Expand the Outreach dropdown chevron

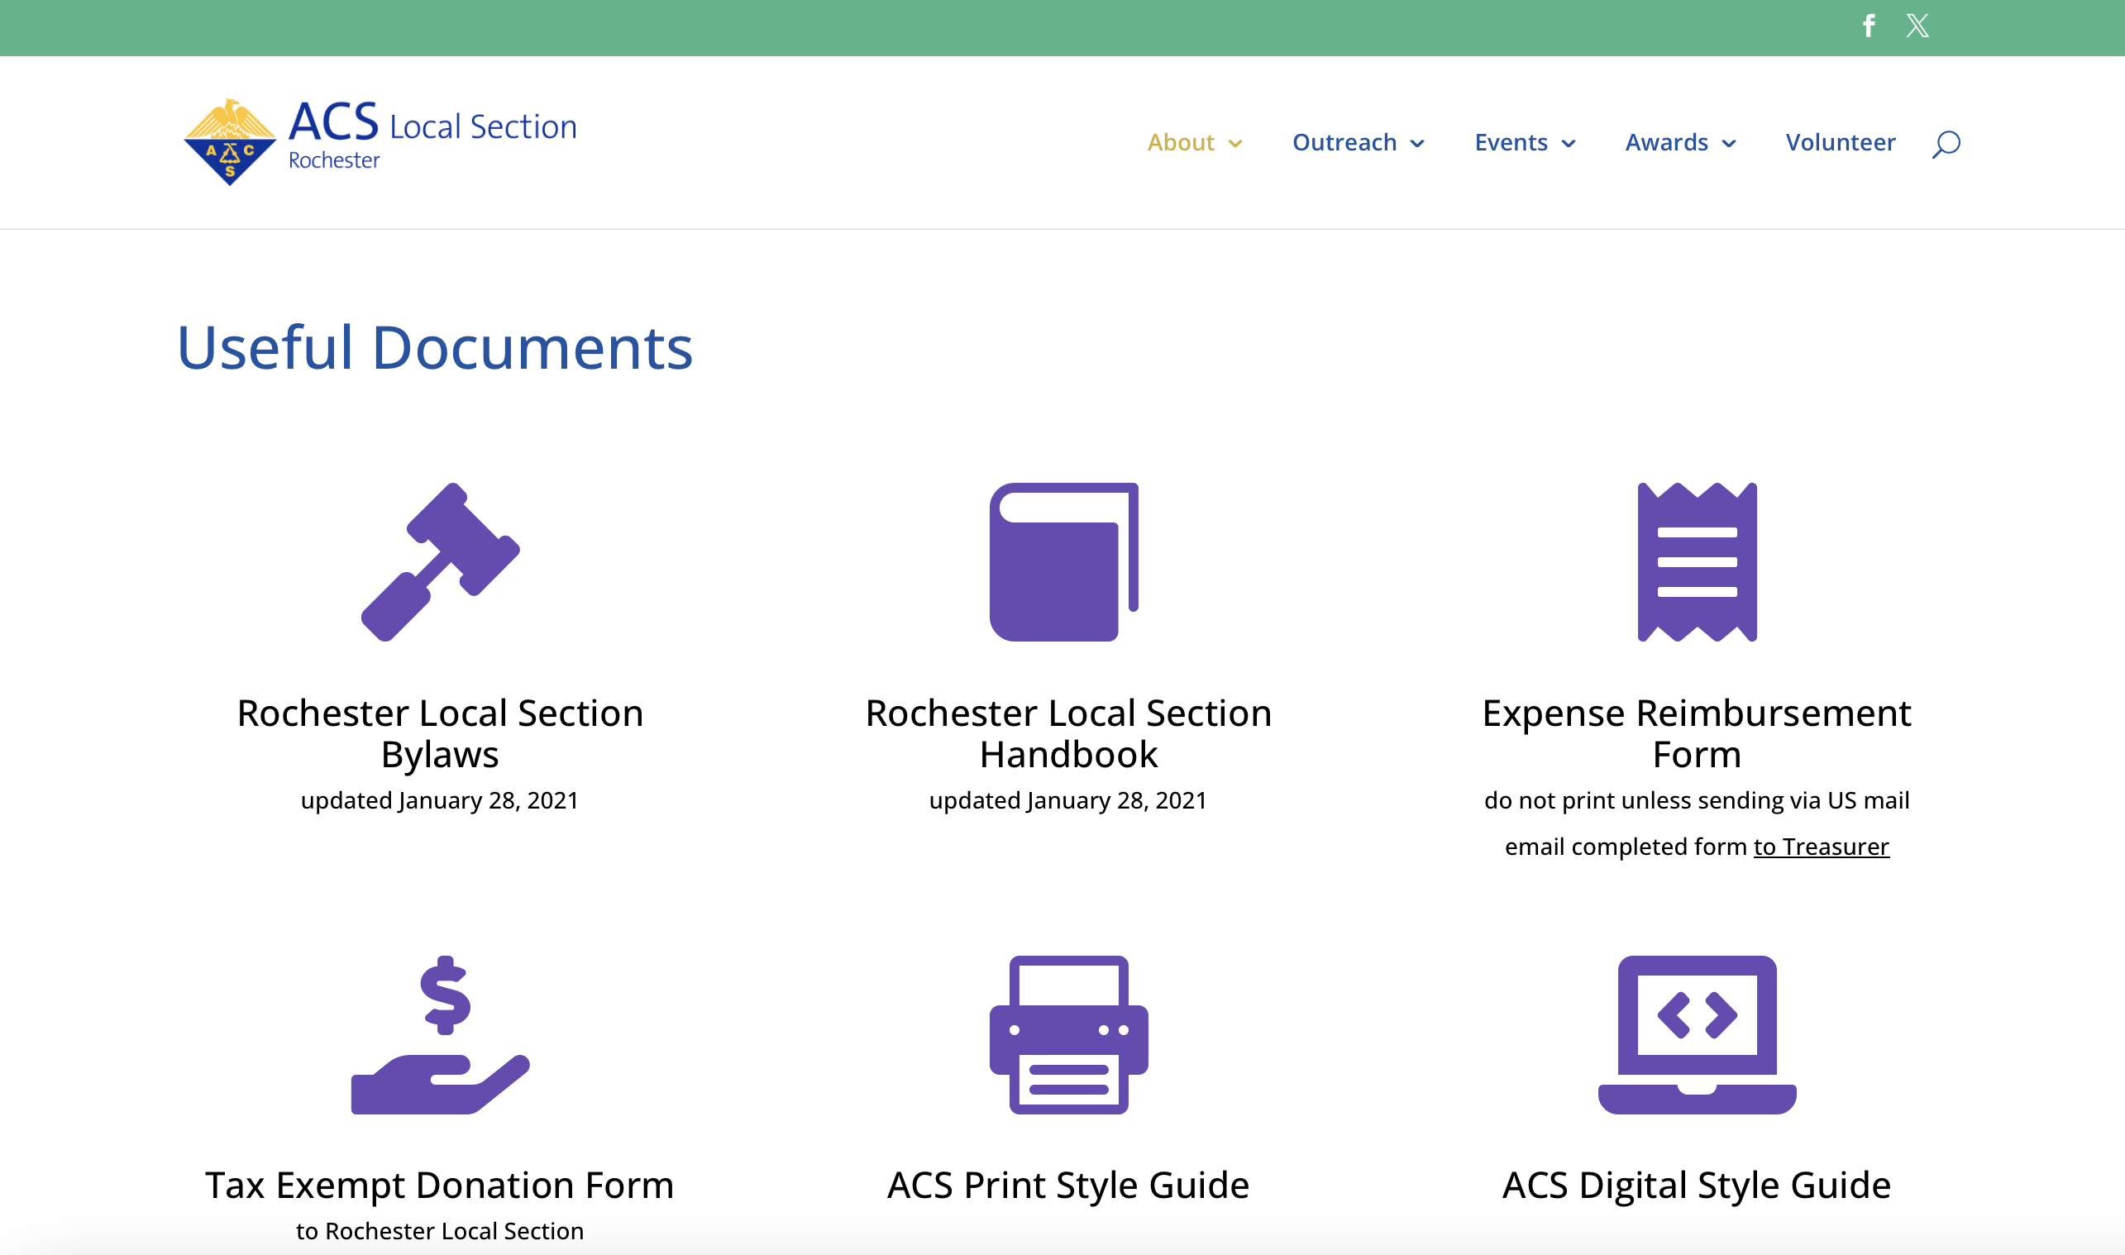(x=1417, y=144)
